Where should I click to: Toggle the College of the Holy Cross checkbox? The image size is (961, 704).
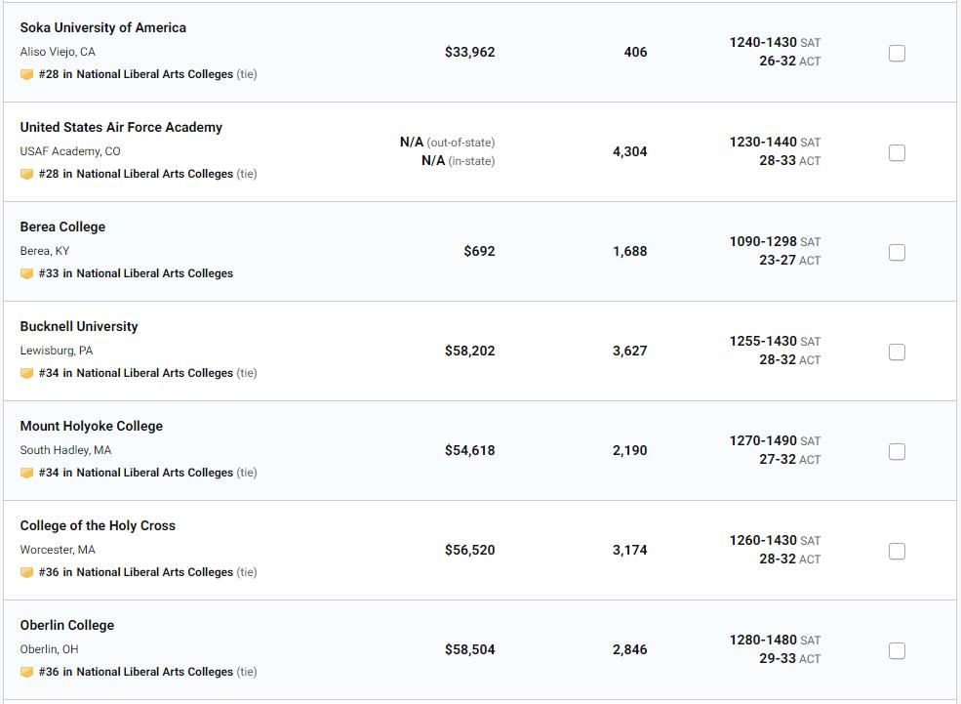897,551
